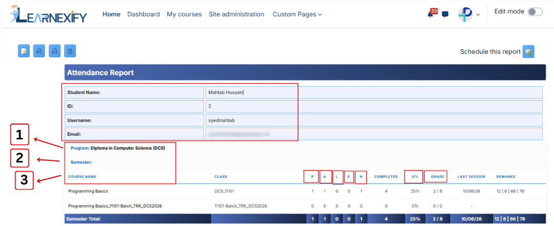Screen dimensions: 554x226
Task: Click the 25% value in Semester Total row
Action: coord(415,219)
